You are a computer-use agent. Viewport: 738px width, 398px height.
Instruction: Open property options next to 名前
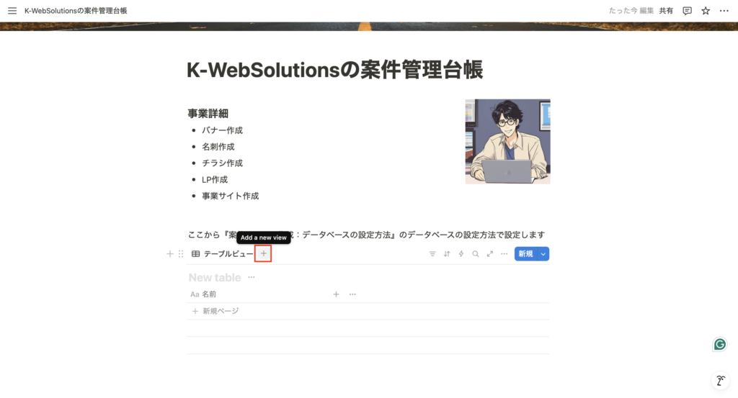click(352, 294)
